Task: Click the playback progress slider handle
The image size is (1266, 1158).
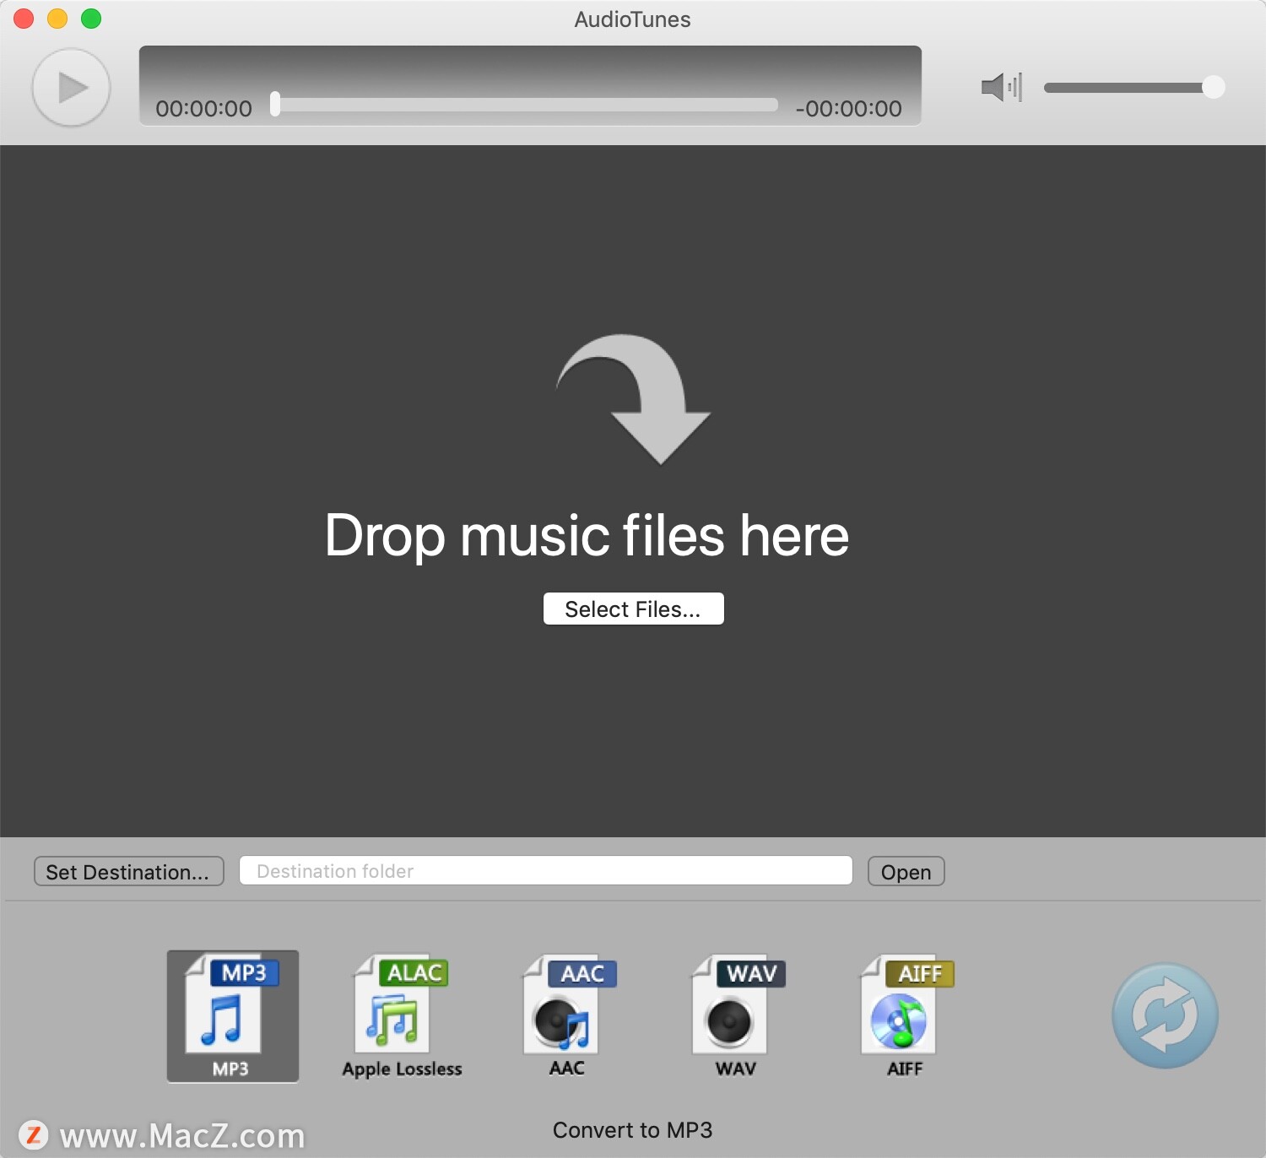Action: (x=273, y=103)
